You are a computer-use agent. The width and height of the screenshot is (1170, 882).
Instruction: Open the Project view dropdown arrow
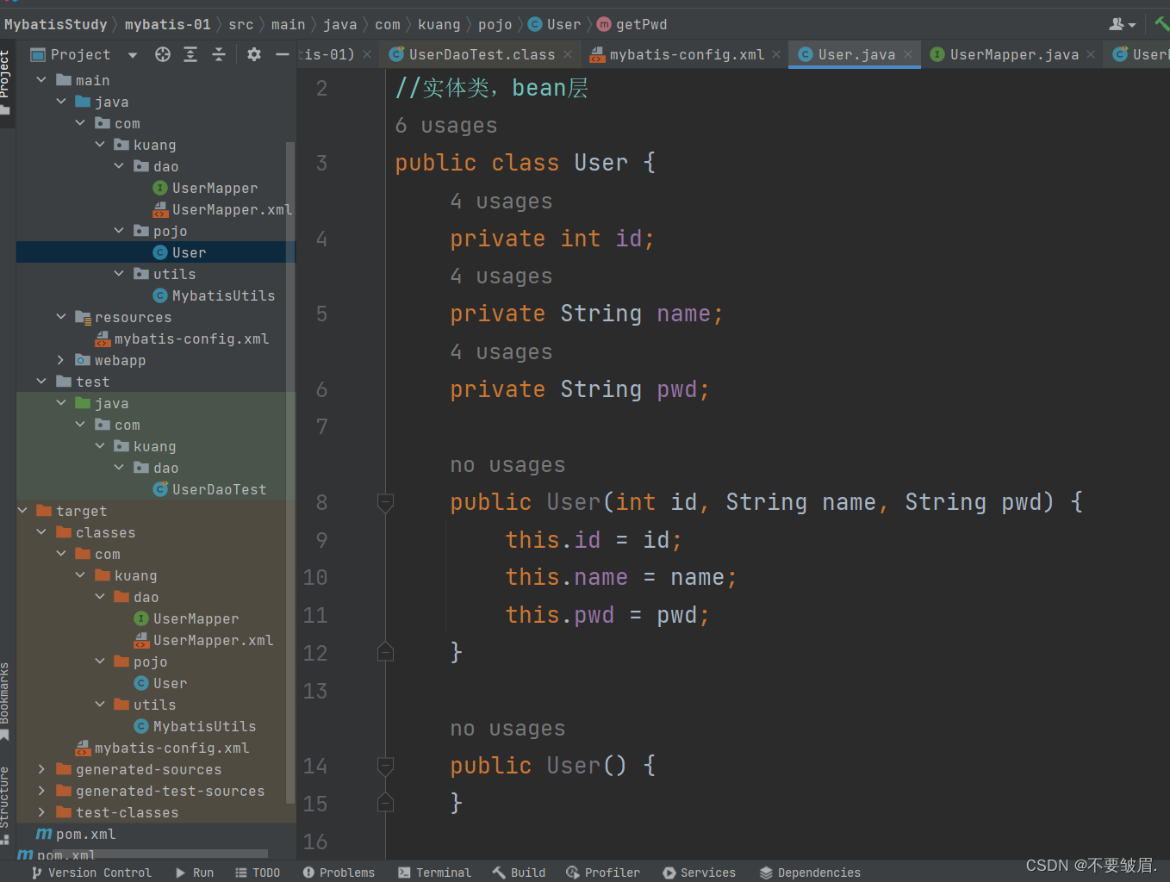pyautogui.click(x=132, y=55)
